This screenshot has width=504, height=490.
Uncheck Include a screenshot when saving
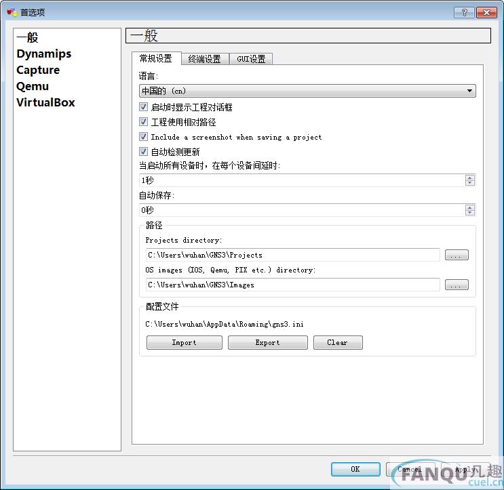pyautogui.click(x=143, y=137)
